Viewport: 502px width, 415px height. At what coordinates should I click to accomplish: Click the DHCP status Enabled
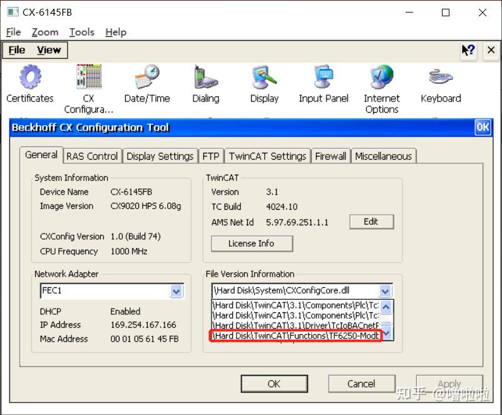(125, 311)
